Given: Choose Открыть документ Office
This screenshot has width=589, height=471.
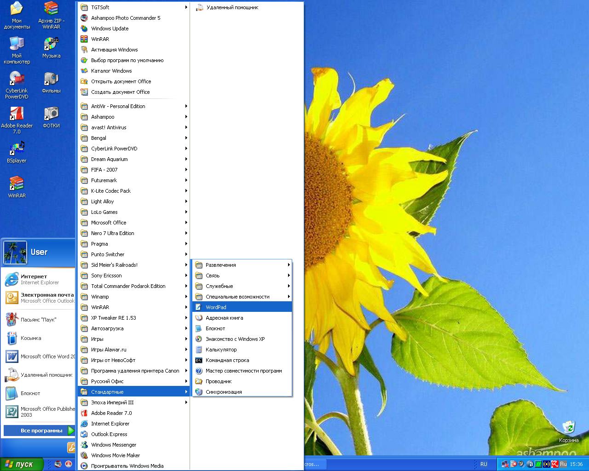Looking at the screenshot, I should [x=134, y=81].
